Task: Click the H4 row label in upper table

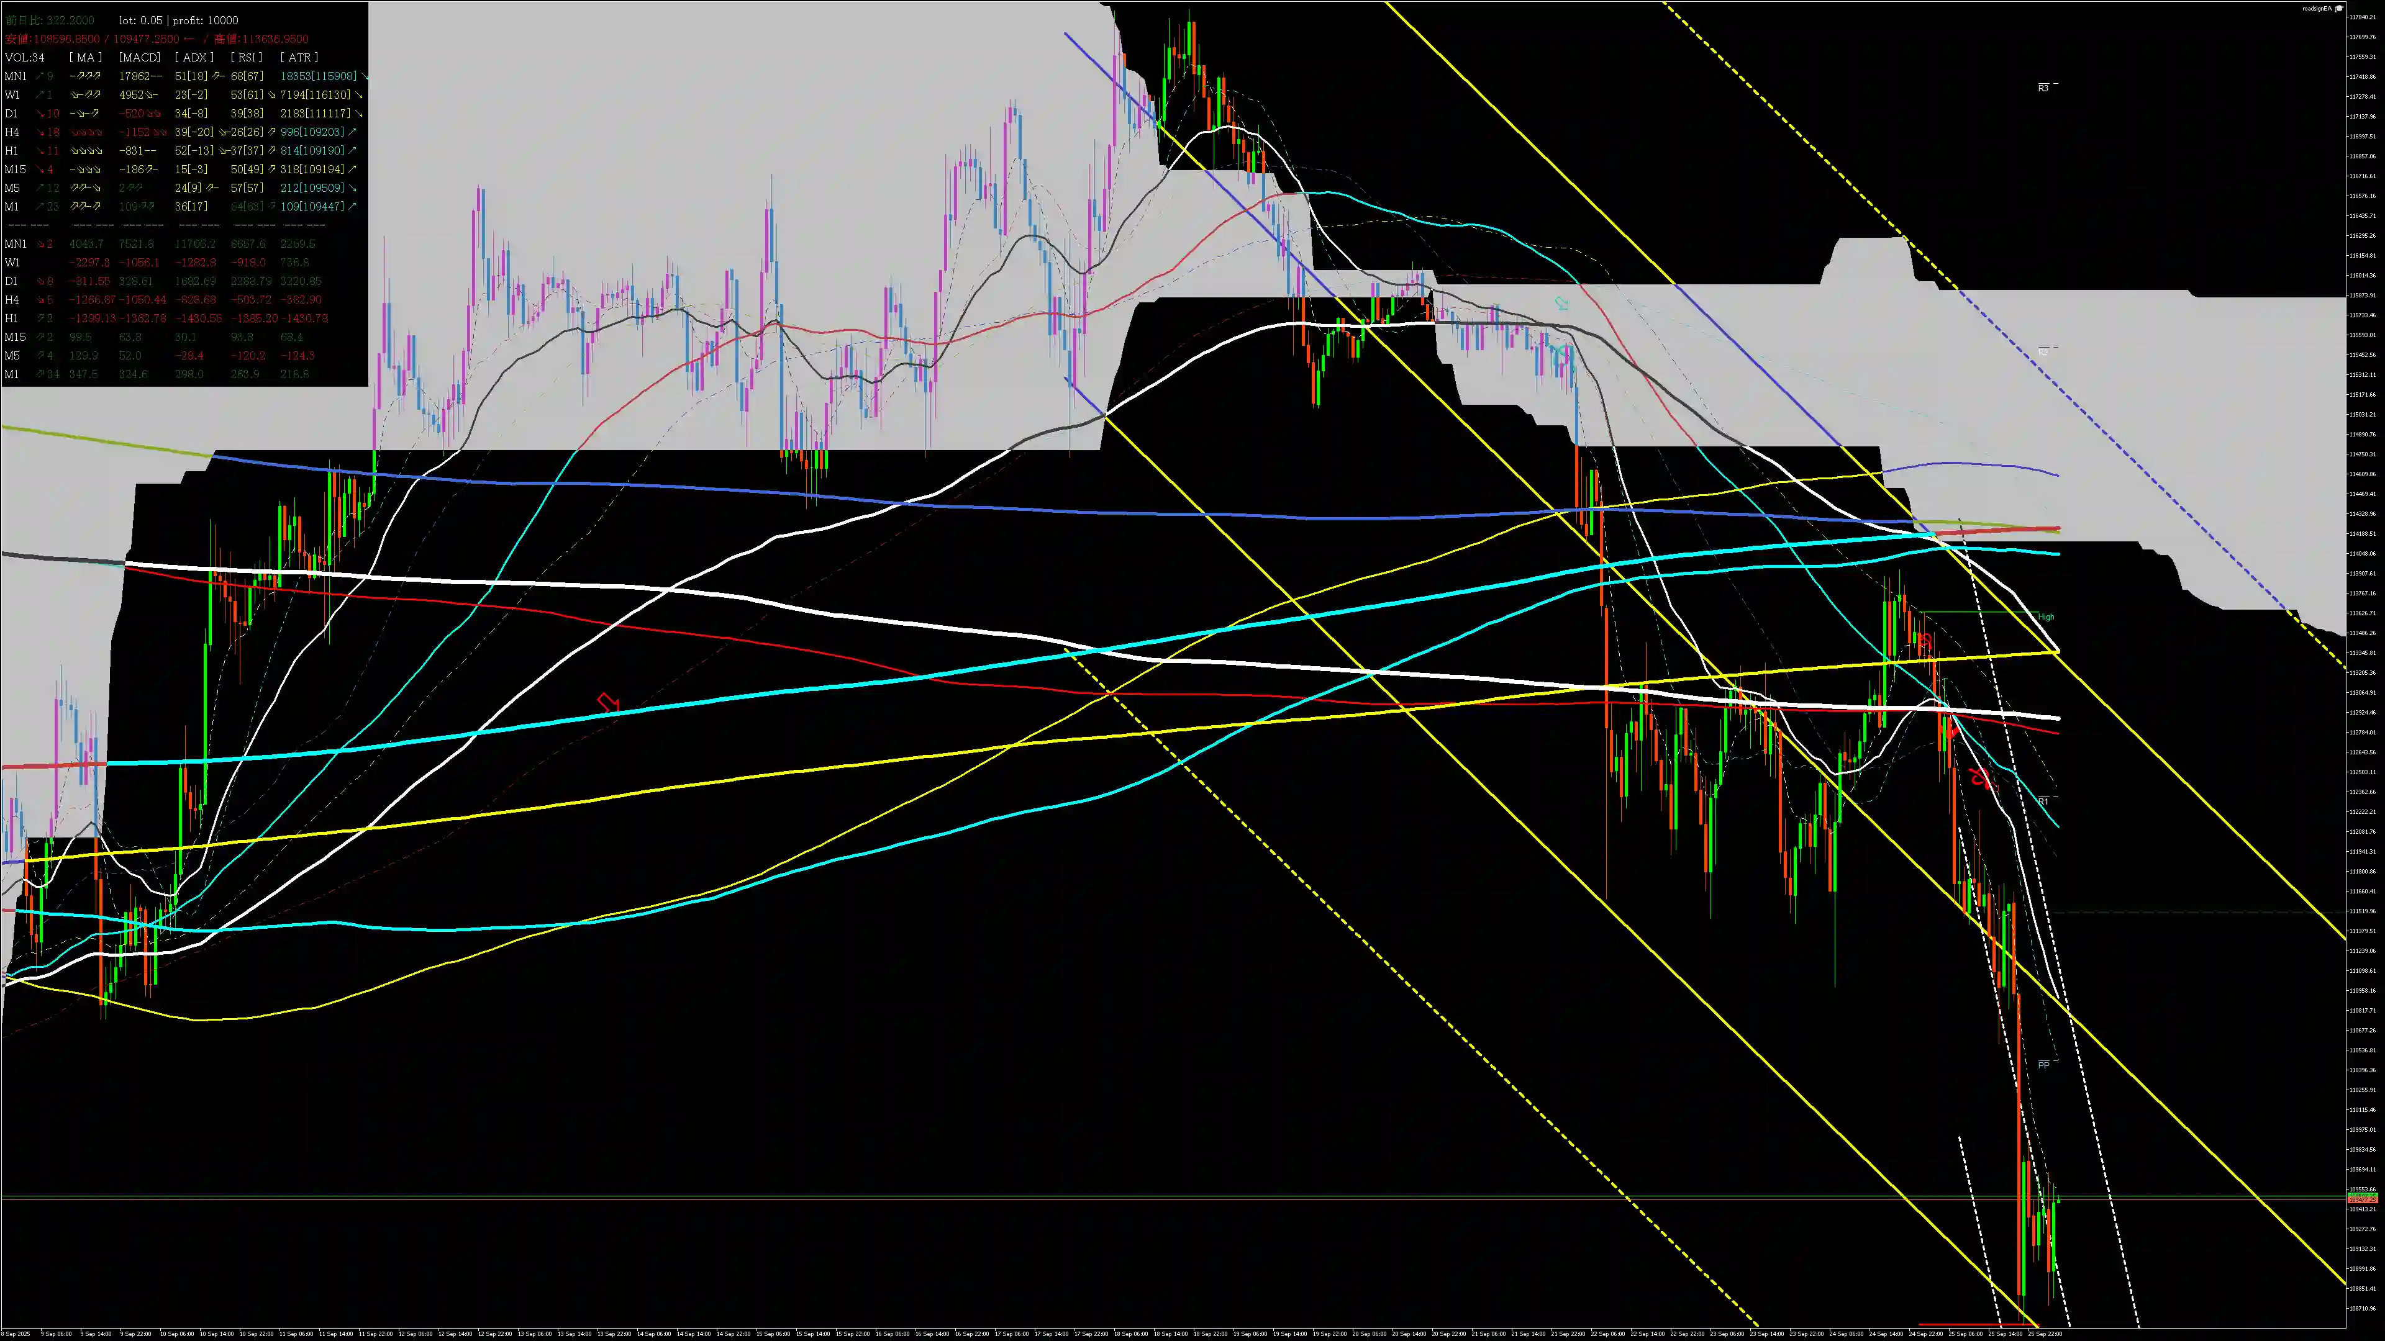Action: point(12,132)
